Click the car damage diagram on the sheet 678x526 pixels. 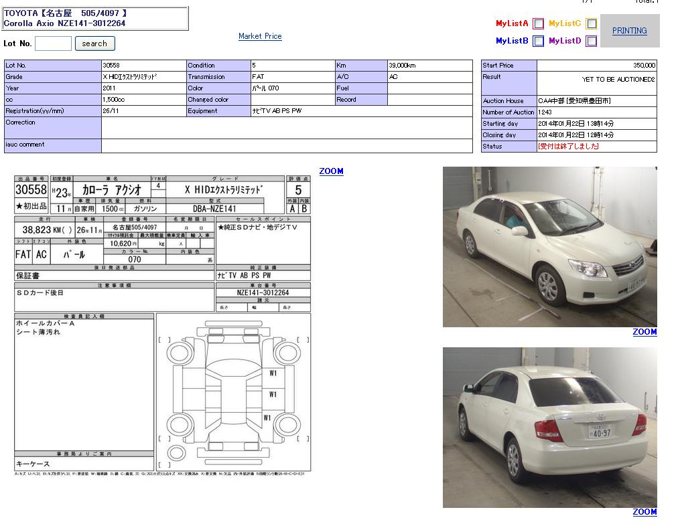[233, 392]
